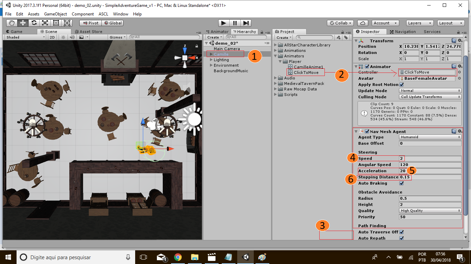
Task: Open the Layout dropdown
Action: 451,23
